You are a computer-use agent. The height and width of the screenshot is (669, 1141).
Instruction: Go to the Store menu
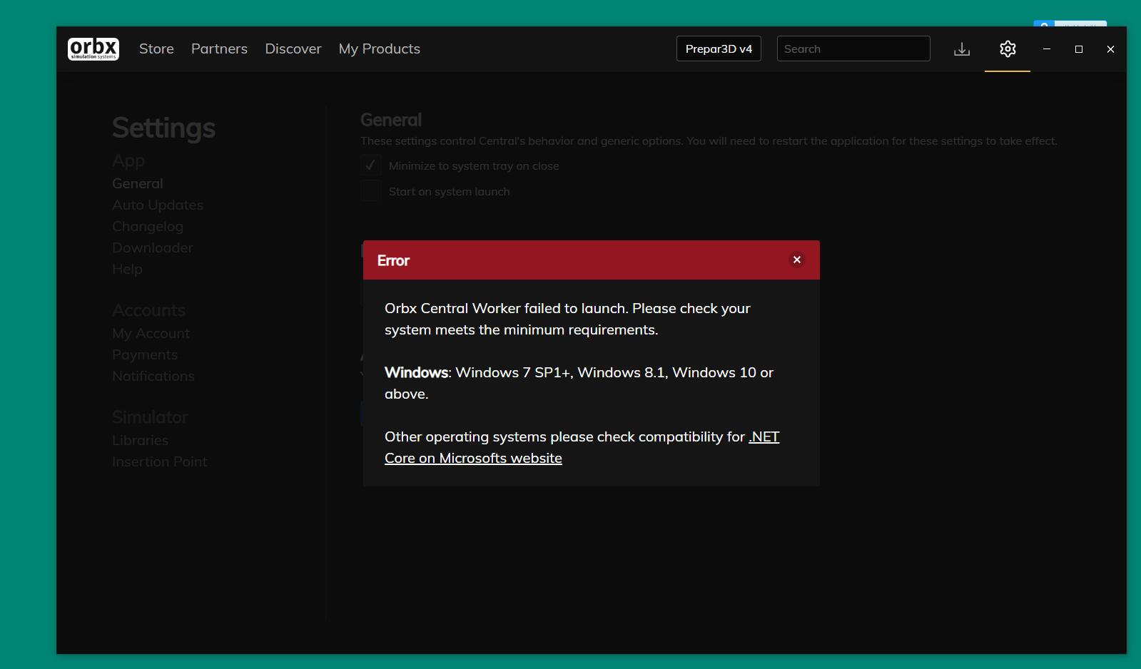coord(156,48)
